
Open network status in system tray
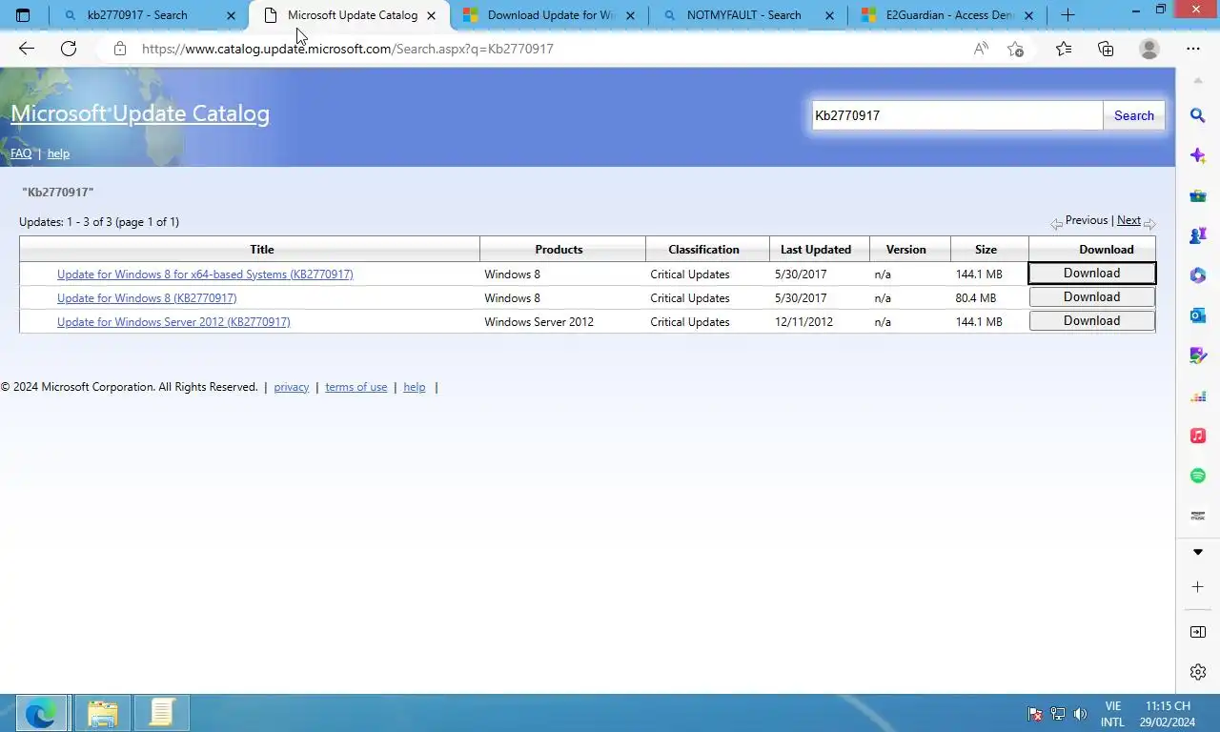tap(1058, 714)
